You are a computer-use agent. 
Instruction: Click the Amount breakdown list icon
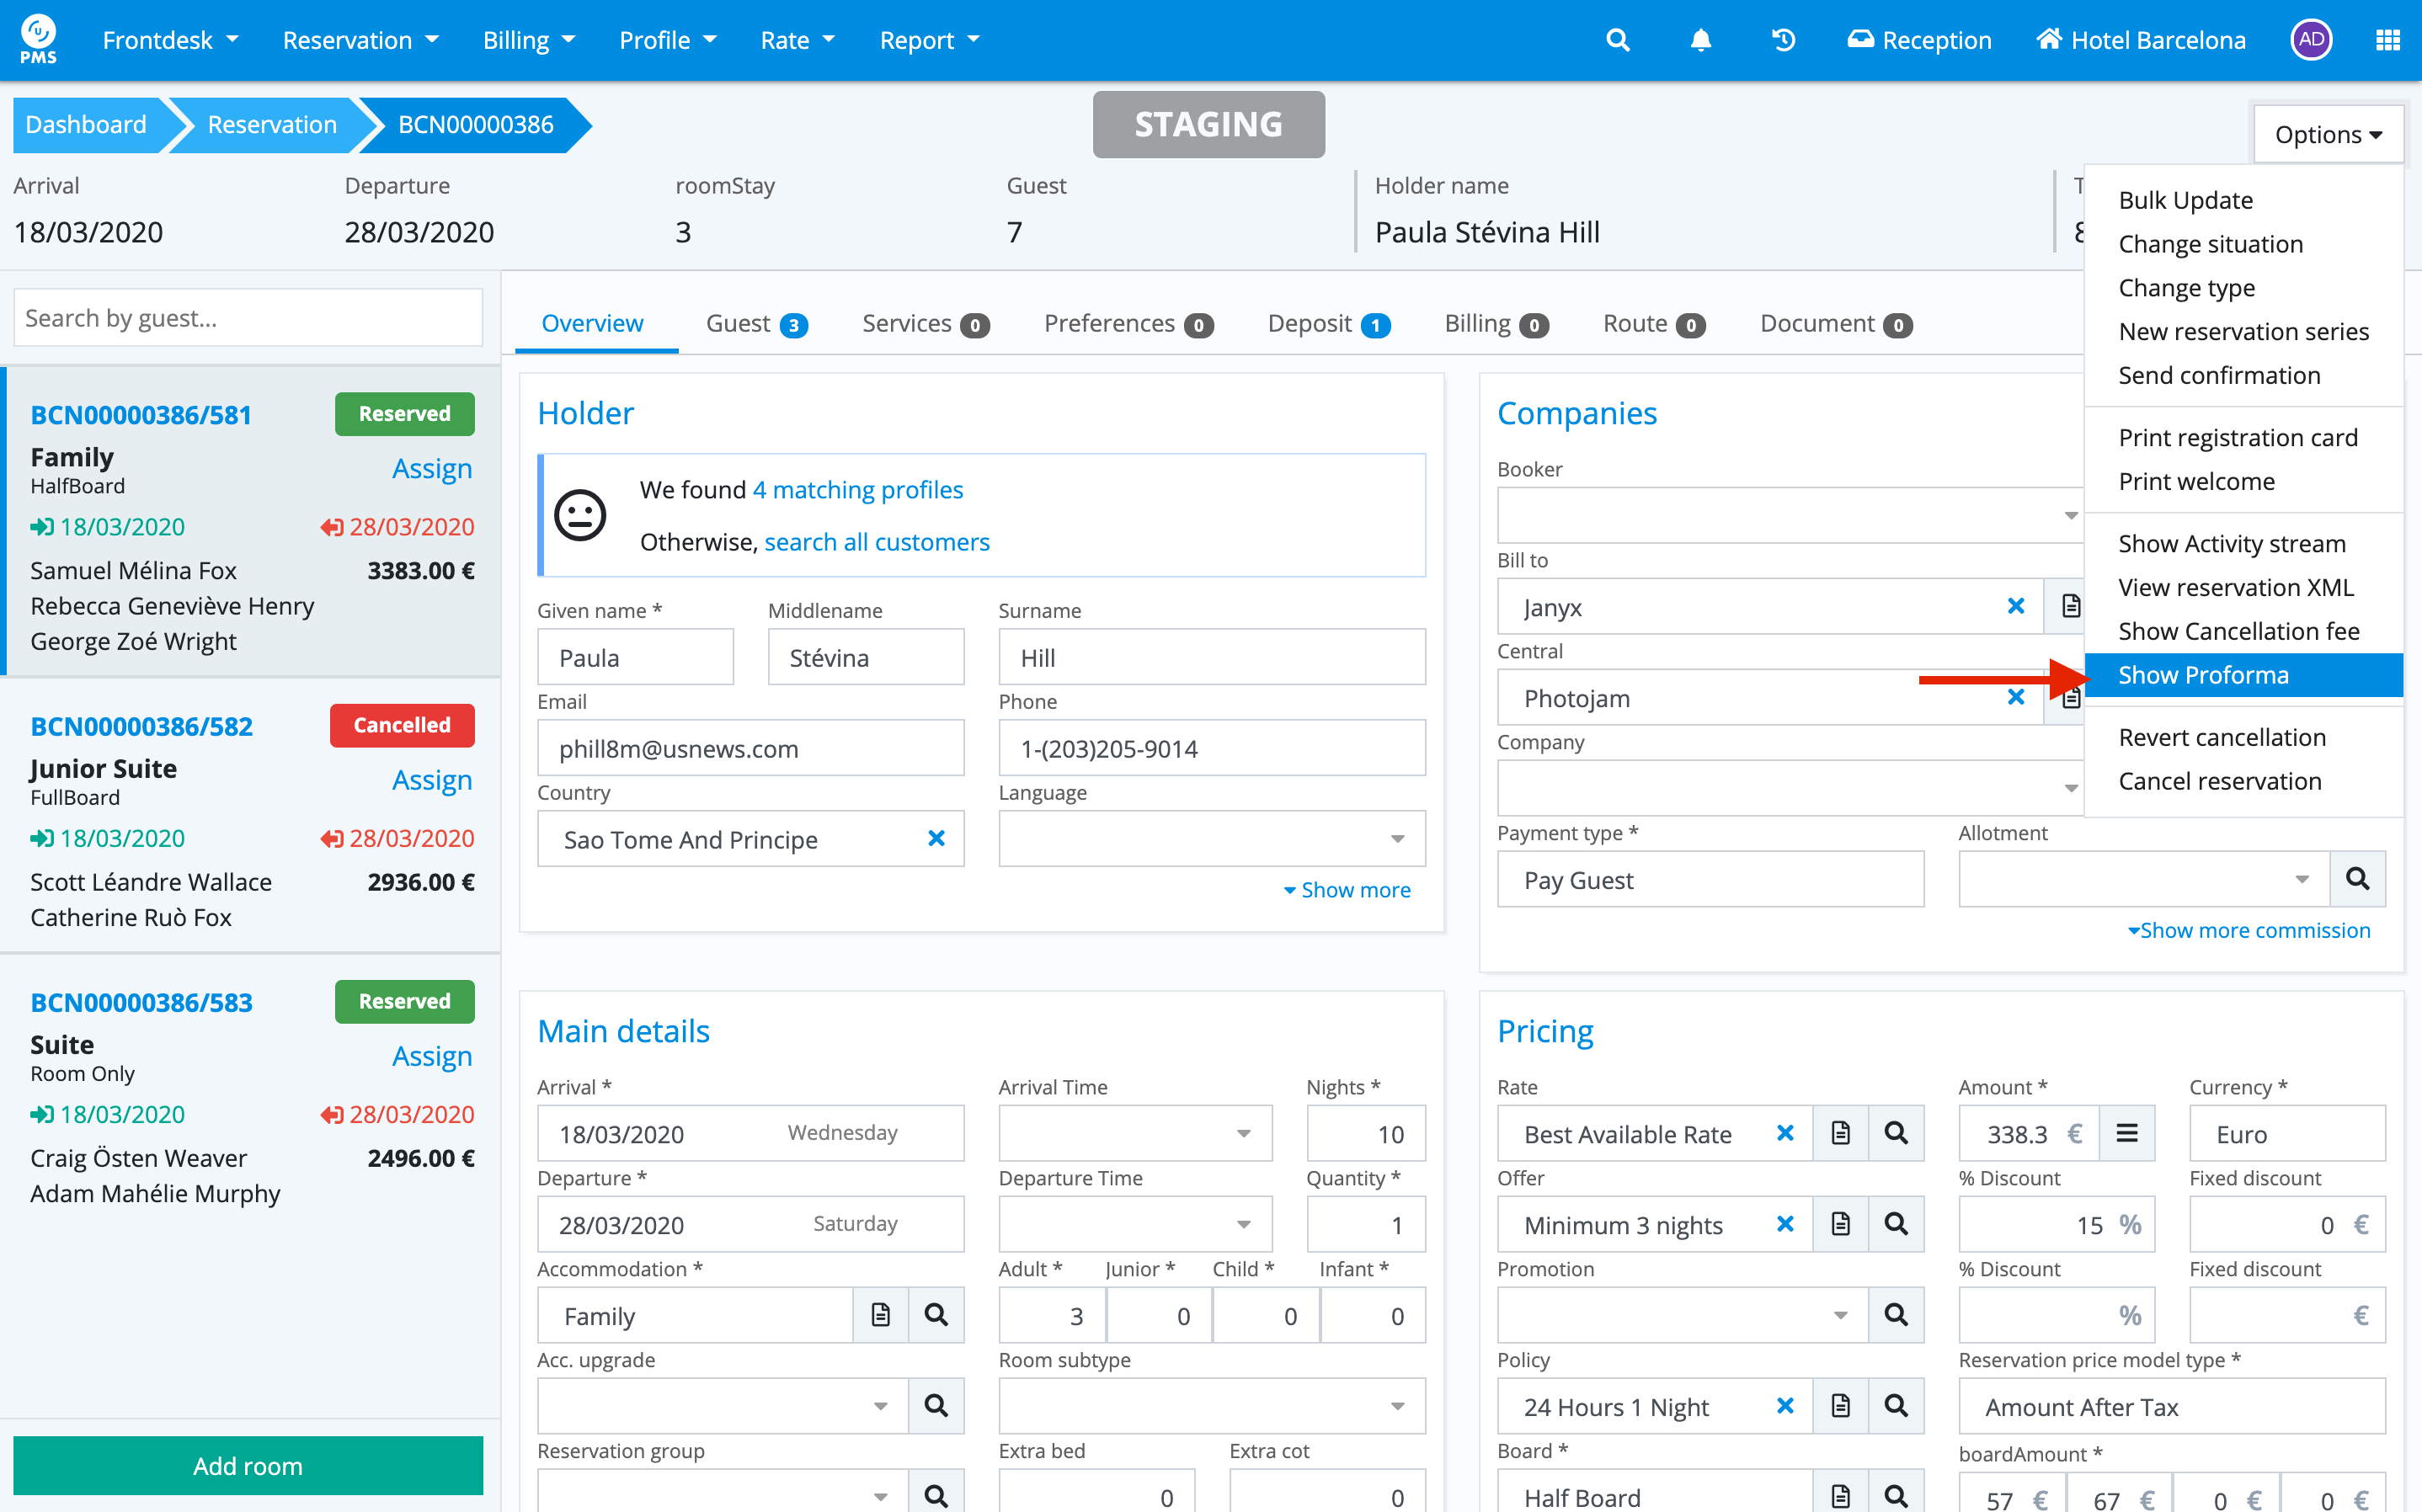2127,1133
